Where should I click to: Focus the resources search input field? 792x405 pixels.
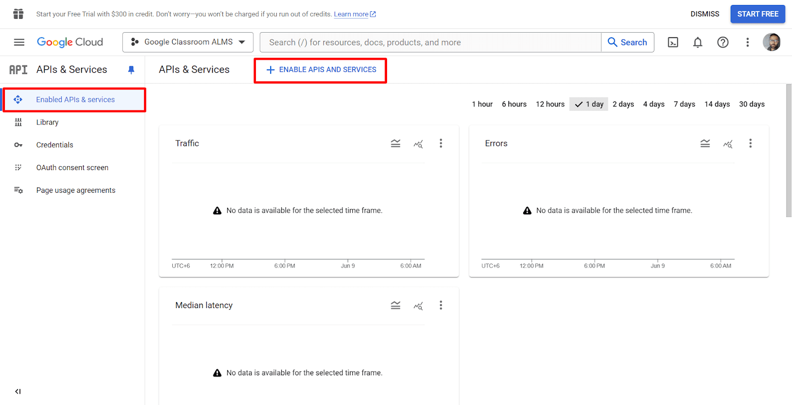(x=430, y=43)
